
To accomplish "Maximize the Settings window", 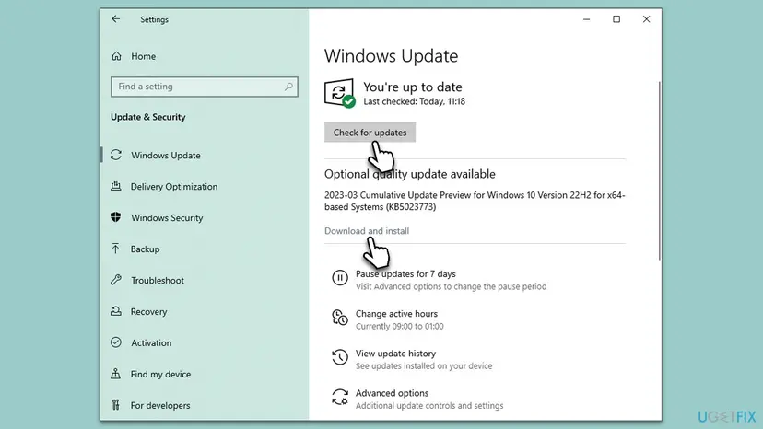I will coord(616,19).
